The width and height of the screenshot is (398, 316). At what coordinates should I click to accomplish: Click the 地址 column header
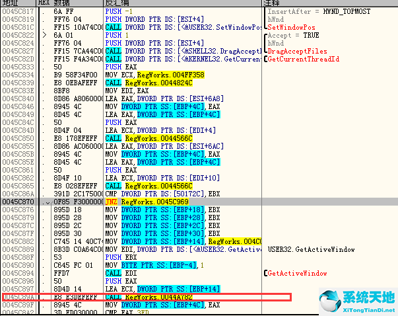(x=12, y=4)
